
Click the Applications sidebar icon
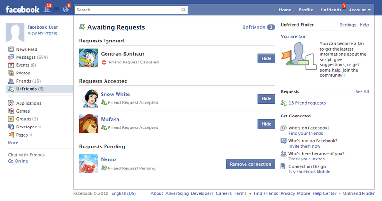coord(11,103)
